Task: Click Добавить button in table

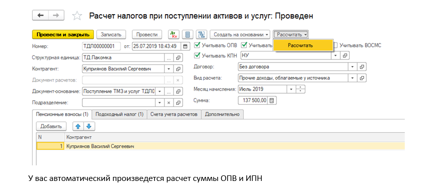Action: 51,127
